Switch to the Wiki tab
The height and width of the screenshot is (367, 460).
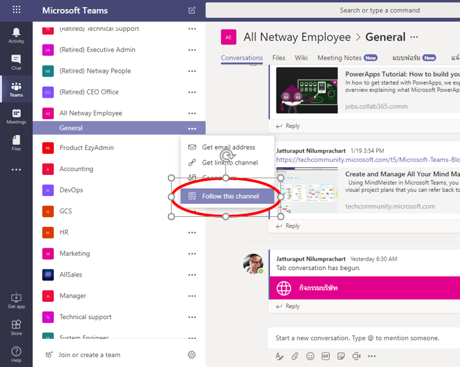(x=301, y=58)
